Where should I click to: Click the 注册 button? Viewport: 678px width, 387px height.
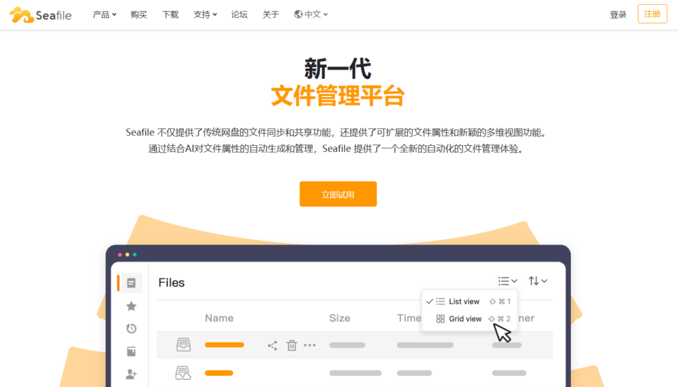(x=652, y=14)
